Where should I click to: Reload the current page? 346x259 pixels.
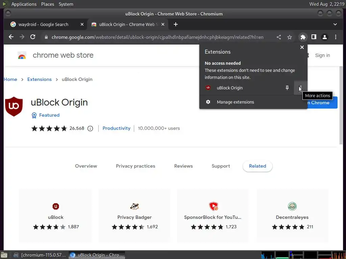click(33, 37)
